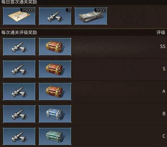
Task: Click the 25000 voucher card reward icon
Action: (19, 16)
